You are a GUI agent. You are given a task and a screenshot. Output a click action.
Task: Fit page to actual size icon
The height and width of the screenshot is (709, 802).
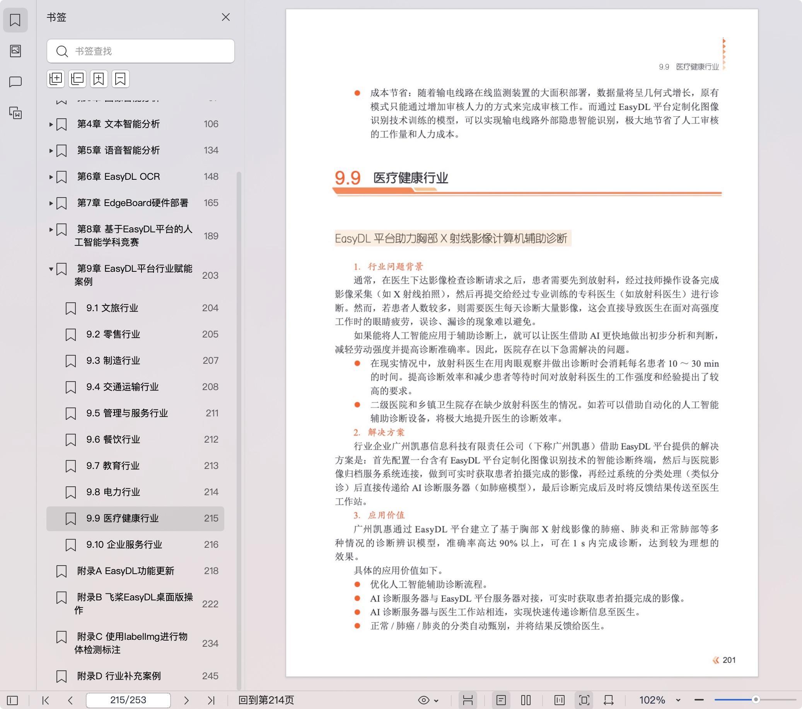[560, 700]
